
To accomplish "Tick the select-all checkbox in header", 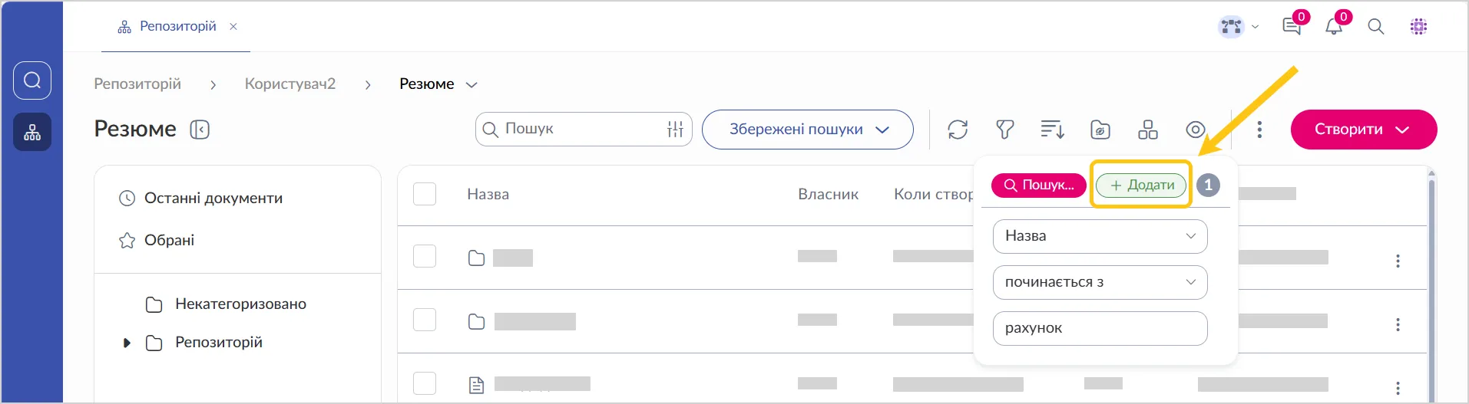I will pos(425,194).
